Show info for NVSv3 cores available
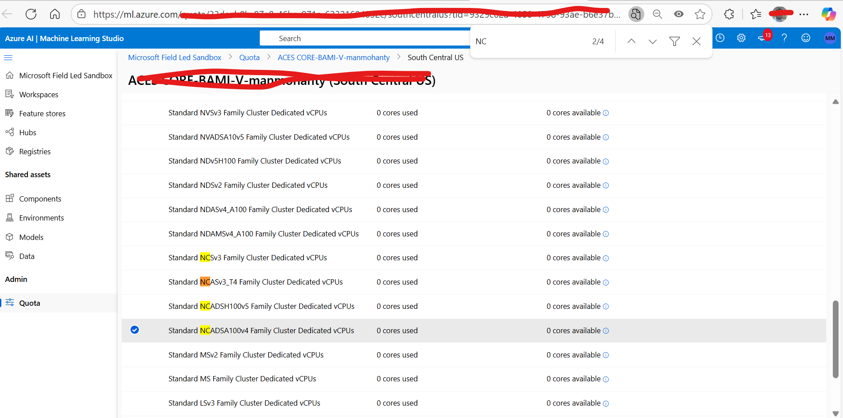This screenshot has height=418, width=843. (x=606, y=113)
